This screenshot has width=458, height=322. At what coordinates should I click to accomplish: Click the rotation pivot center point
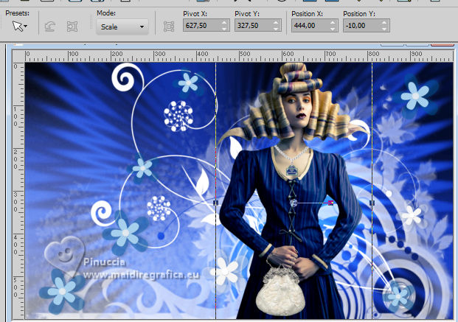tap(294, 203)
